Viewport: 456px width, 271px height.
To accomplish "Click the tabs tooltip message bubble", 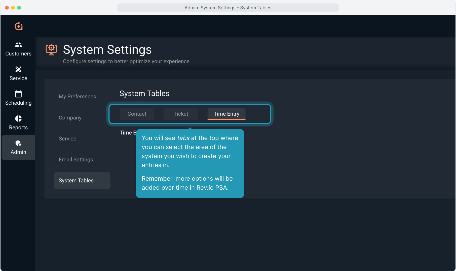I will coord(190,163).
